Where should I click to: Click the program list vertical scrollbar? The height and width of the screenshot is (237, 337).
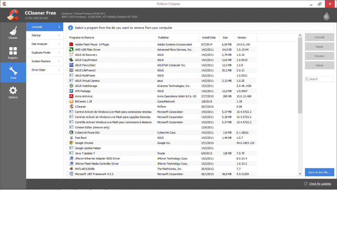pos(300,75)
